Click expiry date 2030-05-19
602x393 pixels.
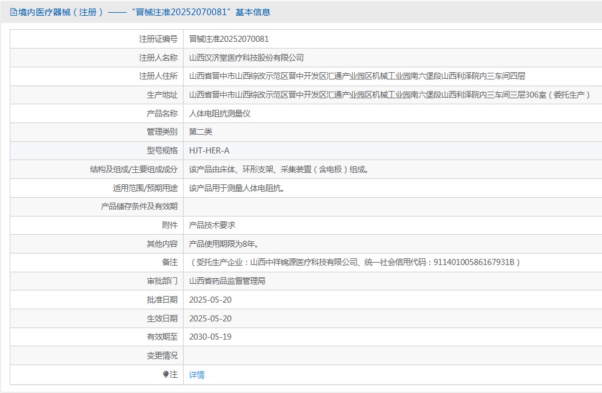pos(210,337)
